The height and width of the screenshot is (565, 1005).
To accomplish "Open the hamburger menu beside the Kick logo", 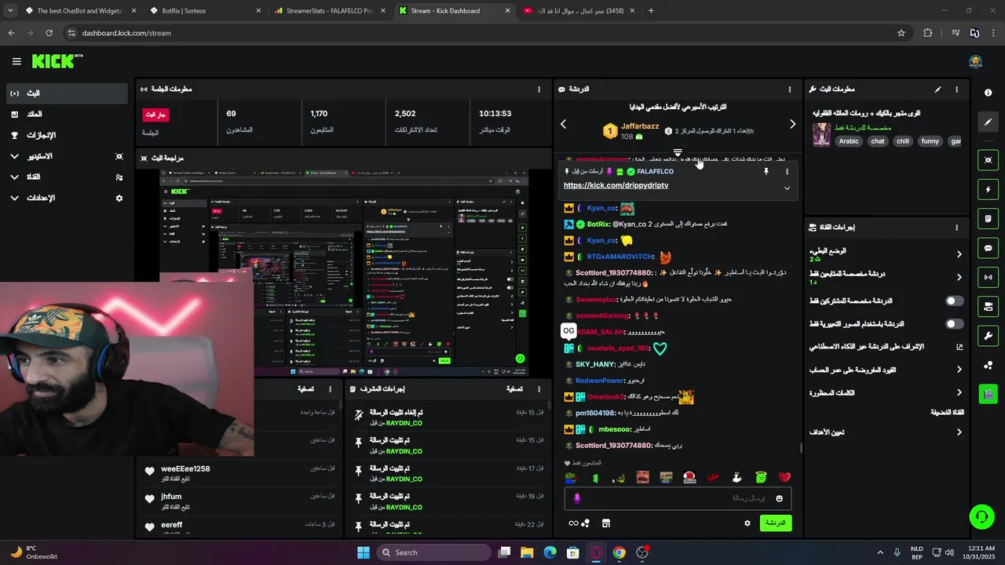I will point(16,61).
